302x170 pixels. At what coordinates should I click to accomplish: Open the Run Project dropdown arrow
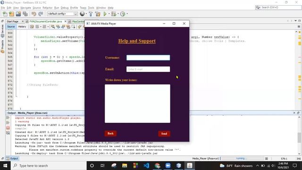[x=109, y=14]
